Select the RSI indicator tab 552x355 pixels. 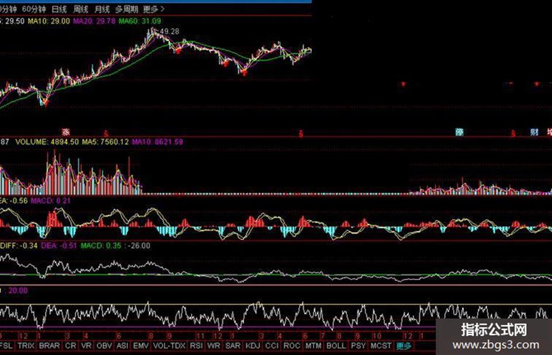[196, 346]
